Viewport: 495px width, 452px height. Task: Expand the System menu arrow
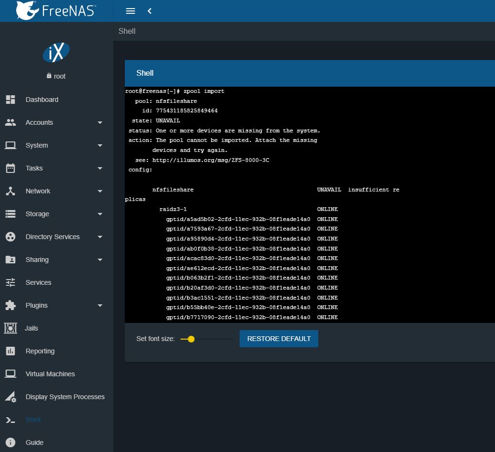pos(100,145)
